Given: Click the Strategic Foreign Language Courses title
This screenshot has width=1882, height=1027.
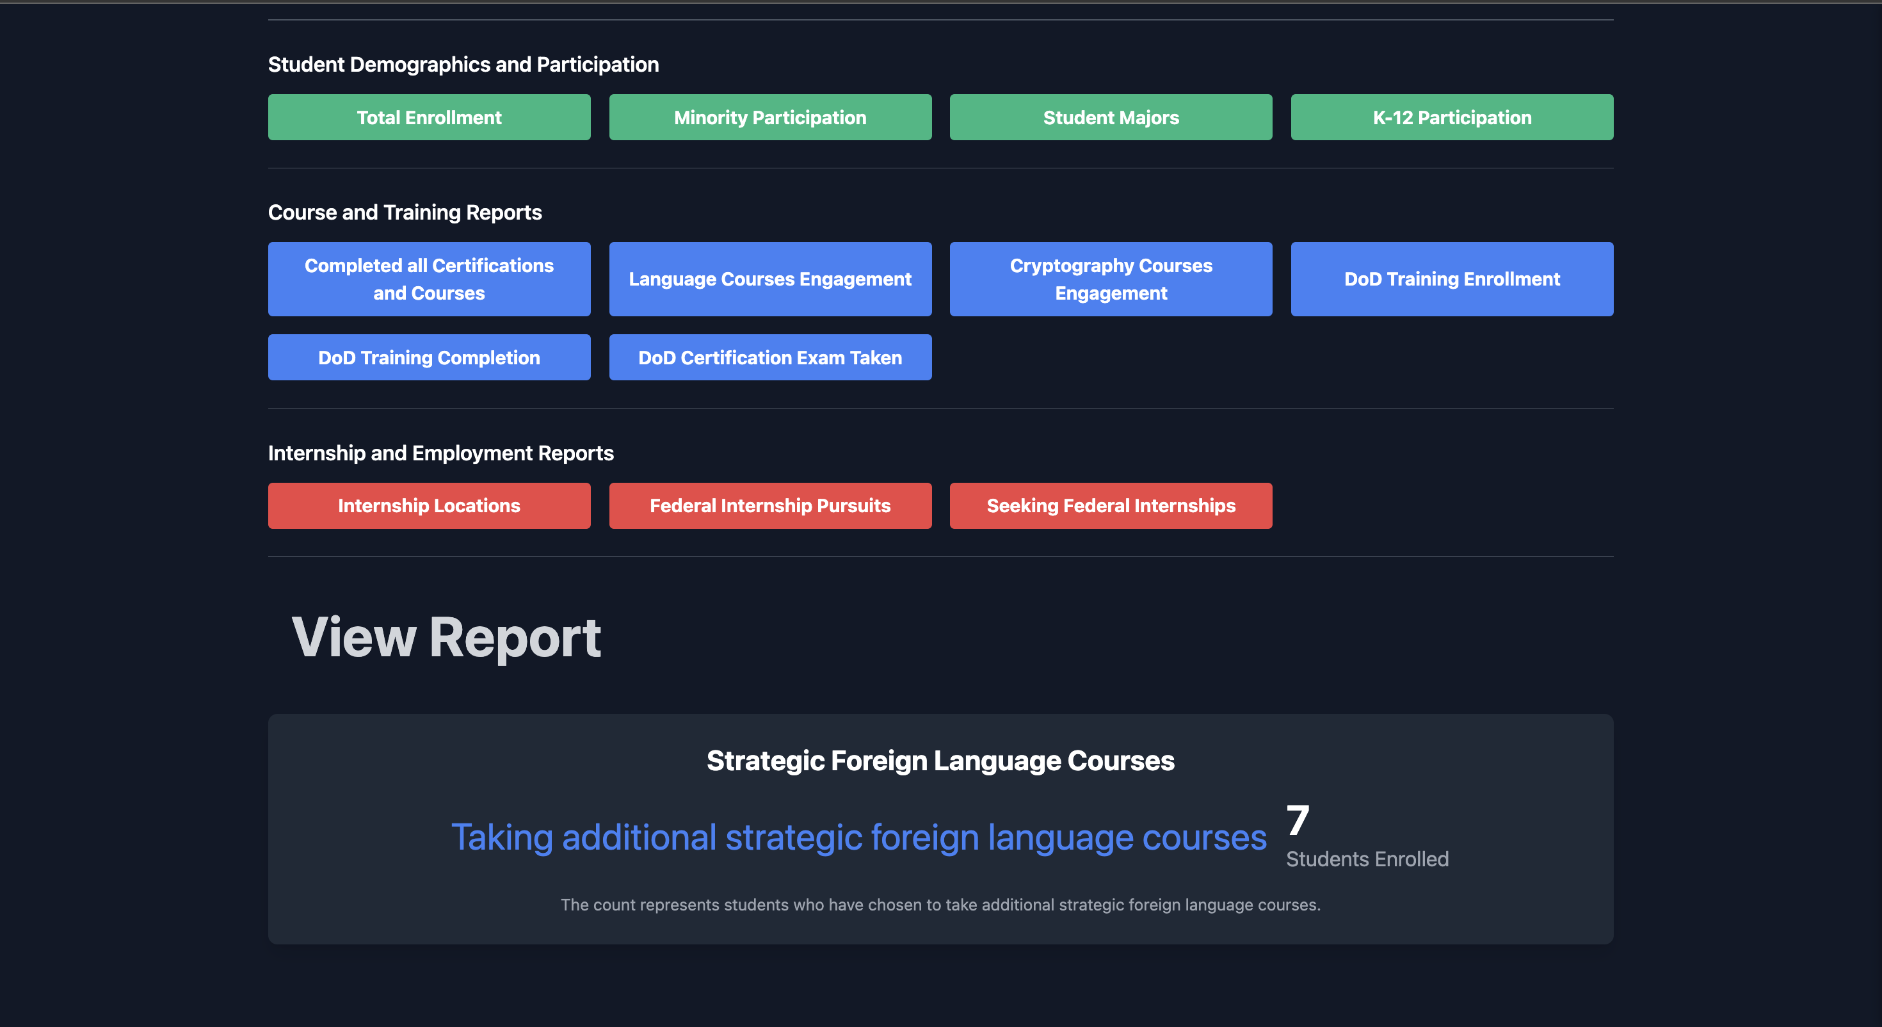Looking at the screenshot, I should click(940, 760).
